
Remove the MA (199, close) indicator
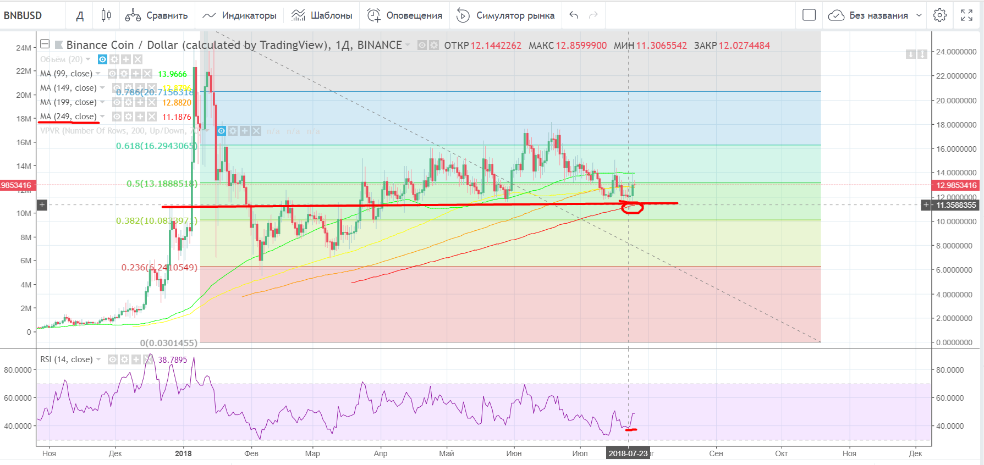click(152, 102)
